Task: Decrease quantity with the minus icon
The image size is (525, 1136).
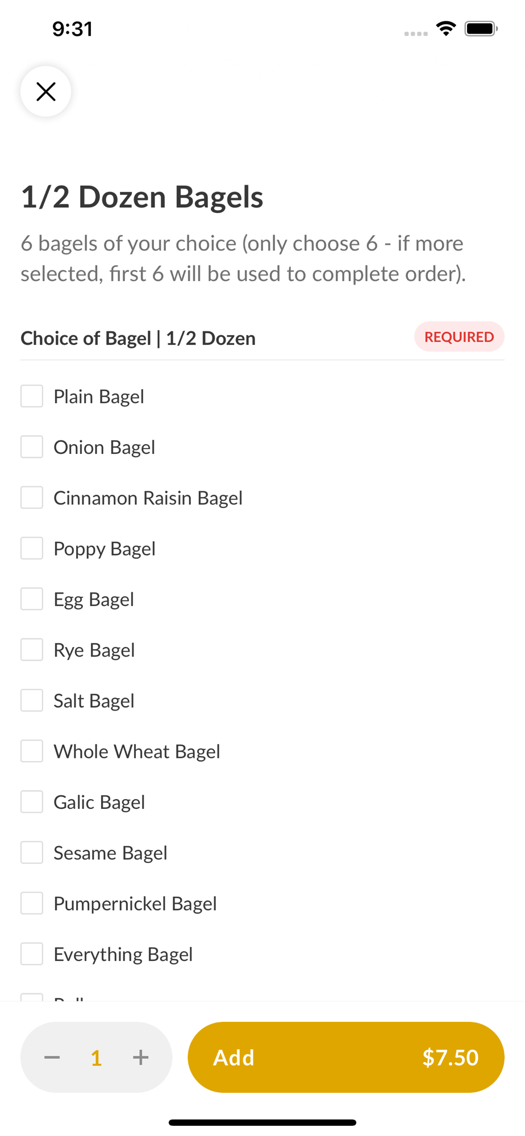Action: tap(52, 1057)
